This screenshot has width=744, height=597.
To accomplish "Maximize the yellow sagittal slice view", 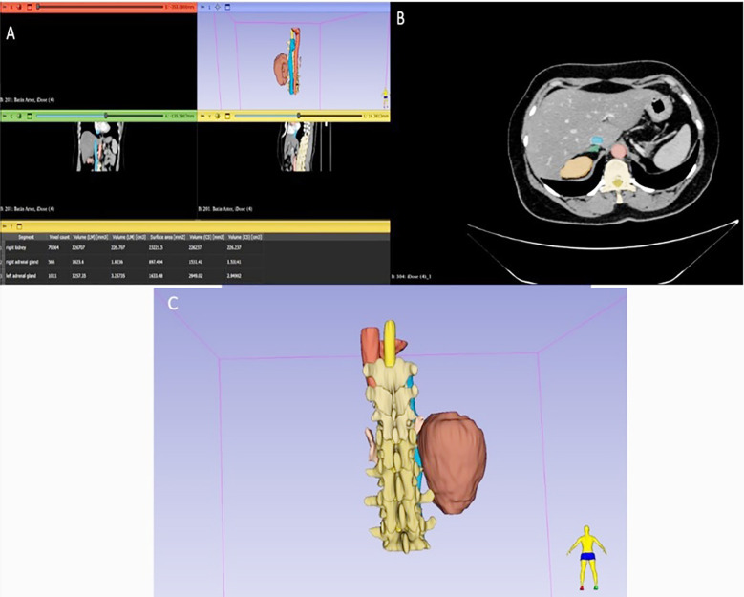I will click(x=227, y=117).
